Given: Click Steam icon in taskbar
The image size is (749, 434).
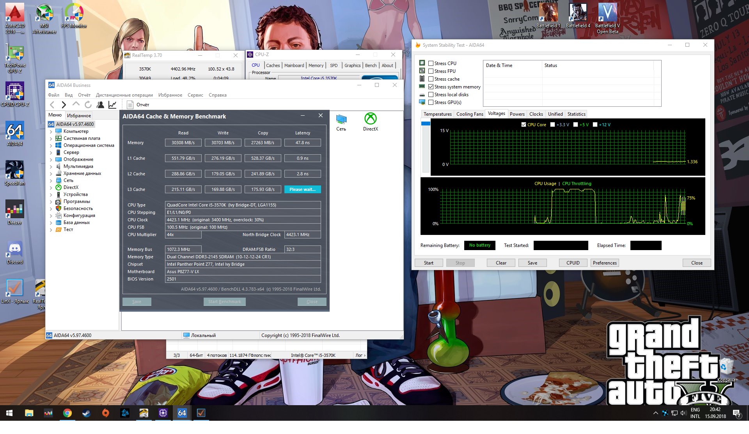Looking at the screenshot, I should pyautogui.click(x=86, y=413).
